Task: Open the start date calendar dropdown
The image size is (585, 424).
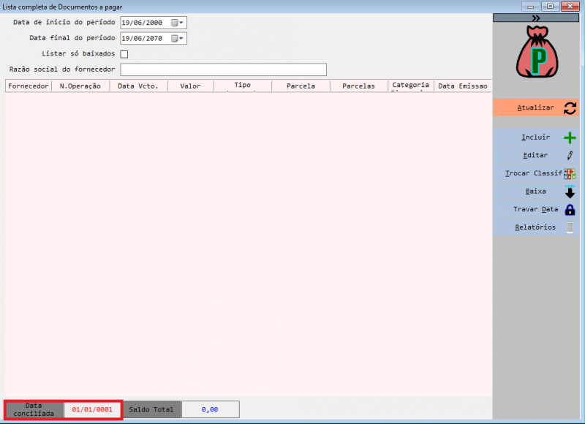Action: point(178,23)
